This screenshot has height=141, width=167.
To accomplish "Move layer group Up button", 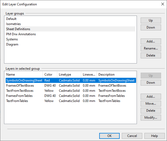I will 151,20.
